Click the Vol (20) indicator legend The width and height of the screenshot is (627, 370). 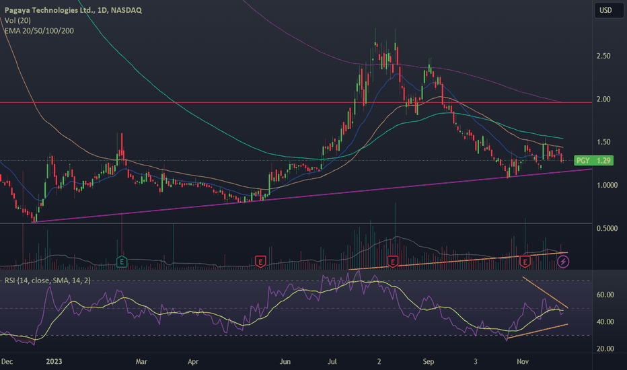[17, 20]
